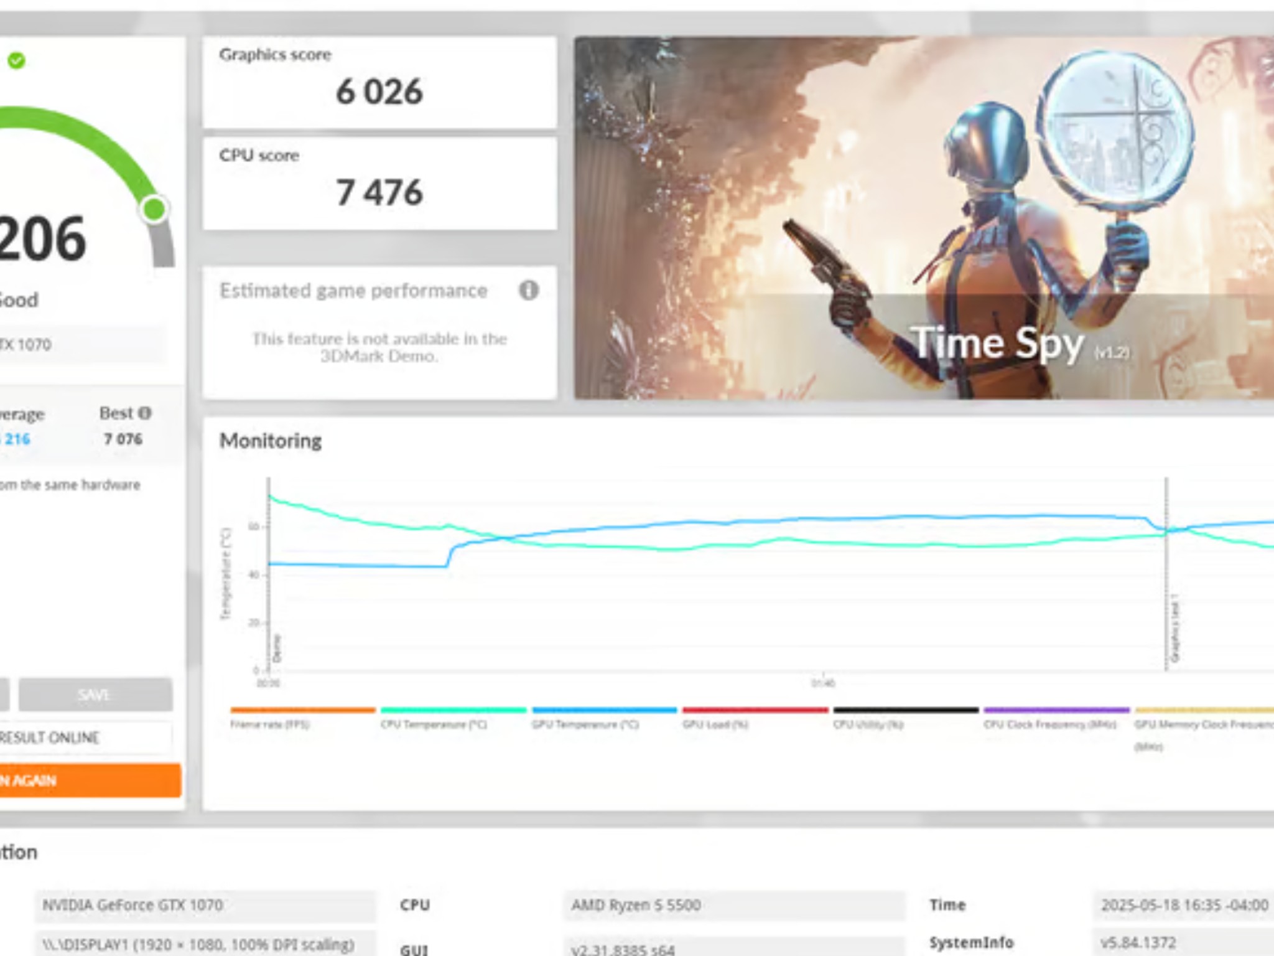Click the Graphics score 6 026 panel
The width and height of the screenshot is (1274, 956).
(379, 82)
